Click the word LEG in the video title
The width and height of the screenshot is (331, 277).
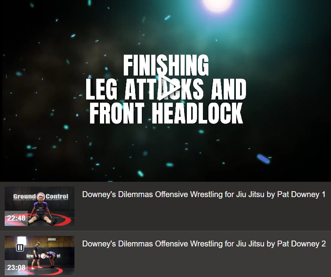101,89
